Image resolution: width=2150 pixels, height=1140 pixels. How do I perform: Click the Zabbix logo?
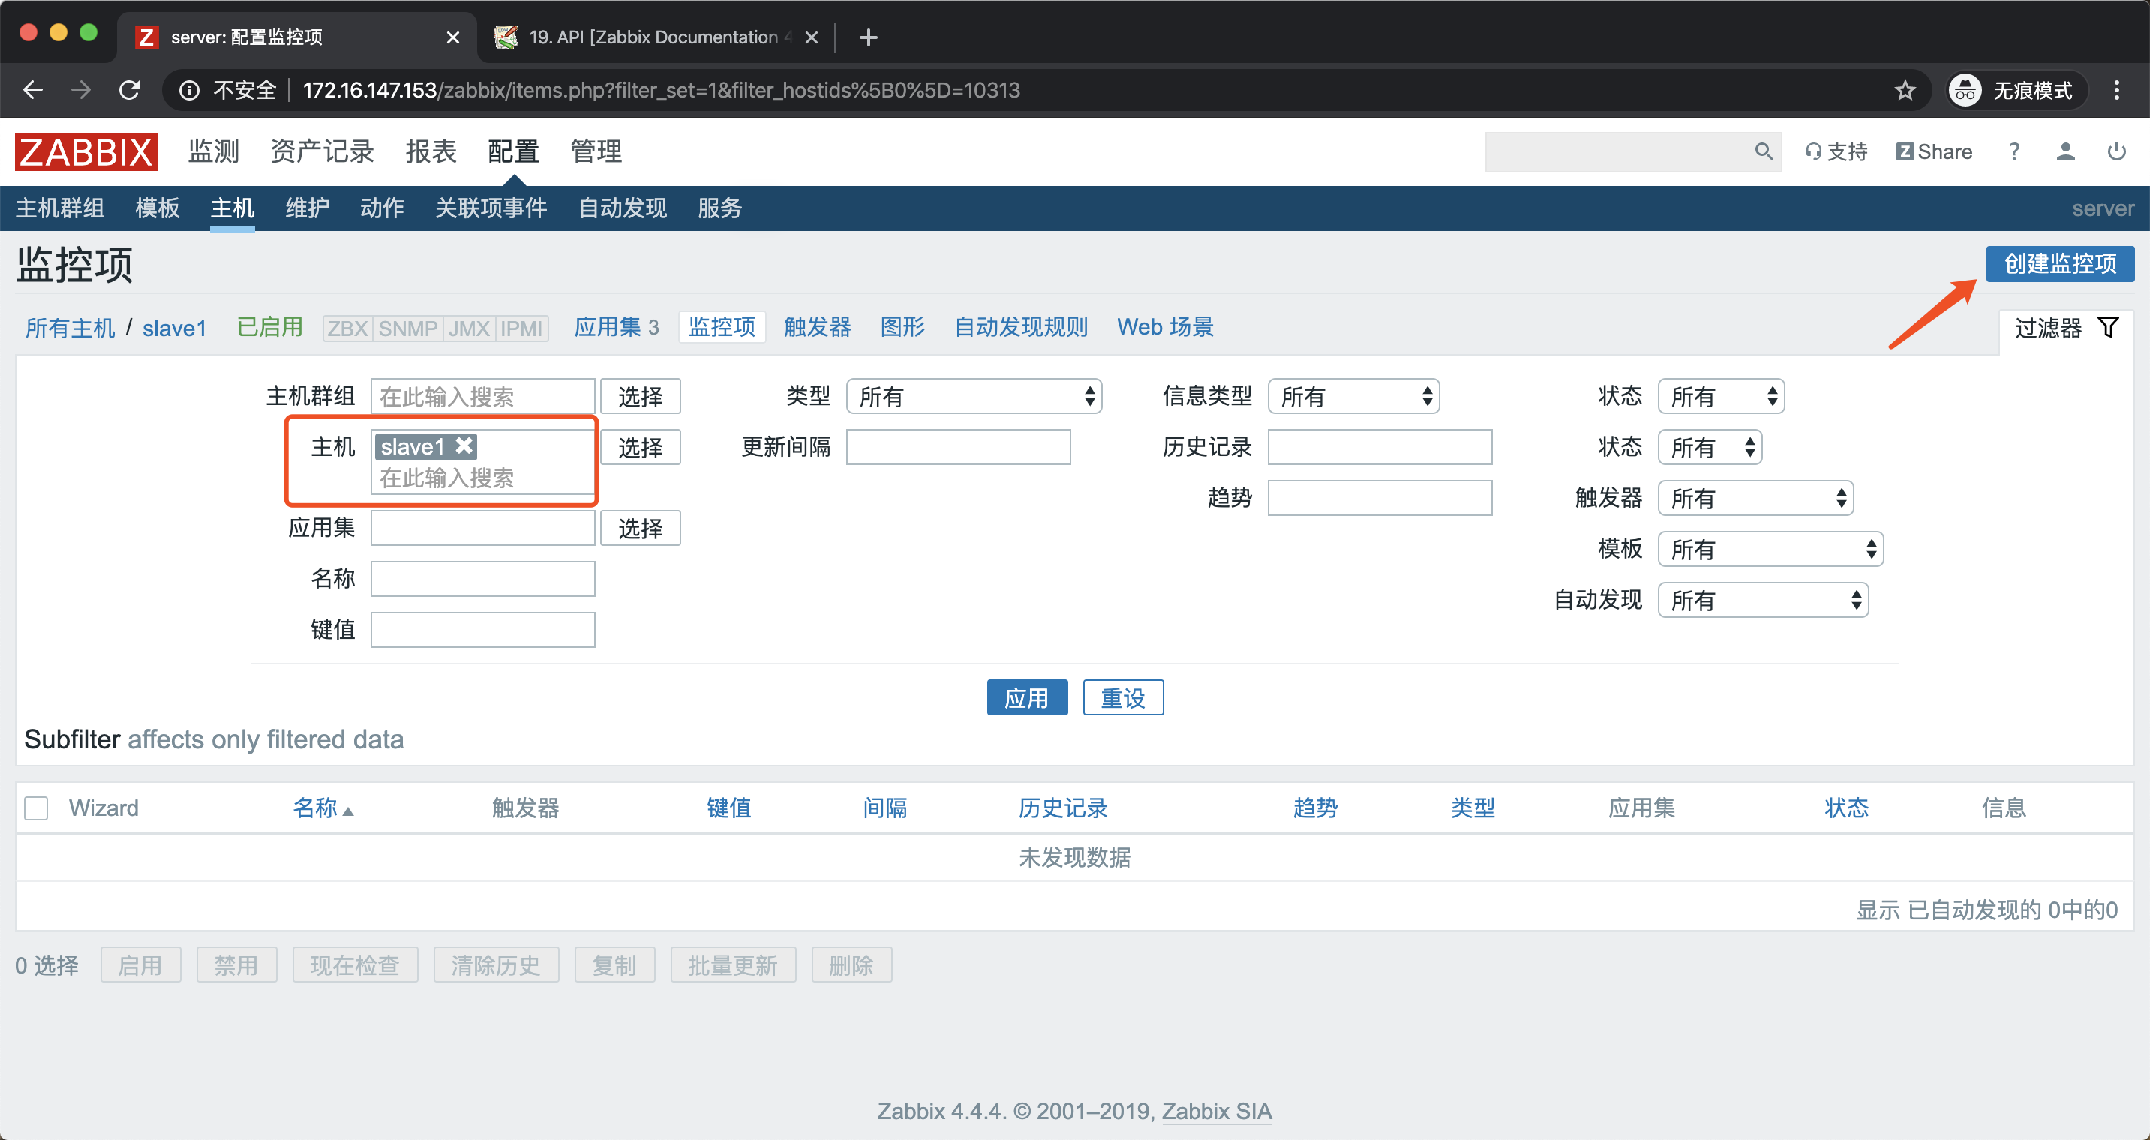click(x=86, y=152)
